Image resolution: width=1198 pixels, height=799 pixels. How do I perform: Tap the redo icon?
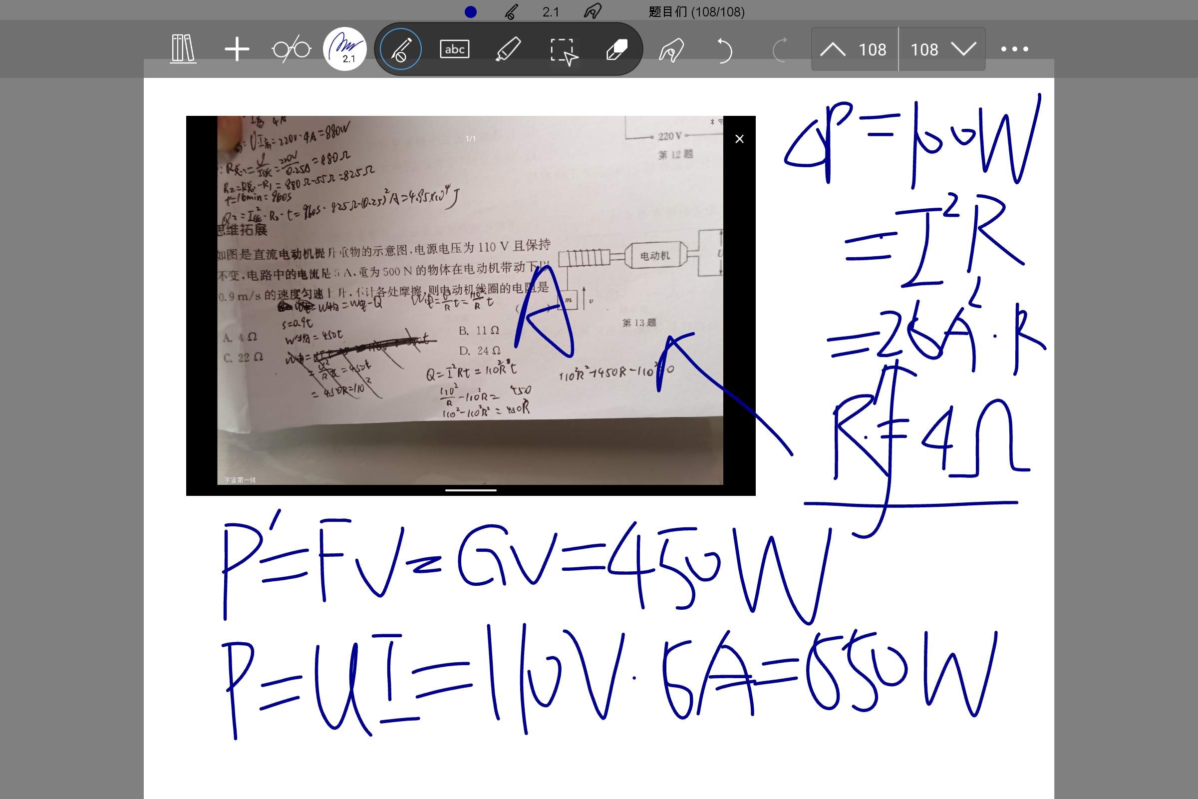pyautogui.click(x=780, y=48)
